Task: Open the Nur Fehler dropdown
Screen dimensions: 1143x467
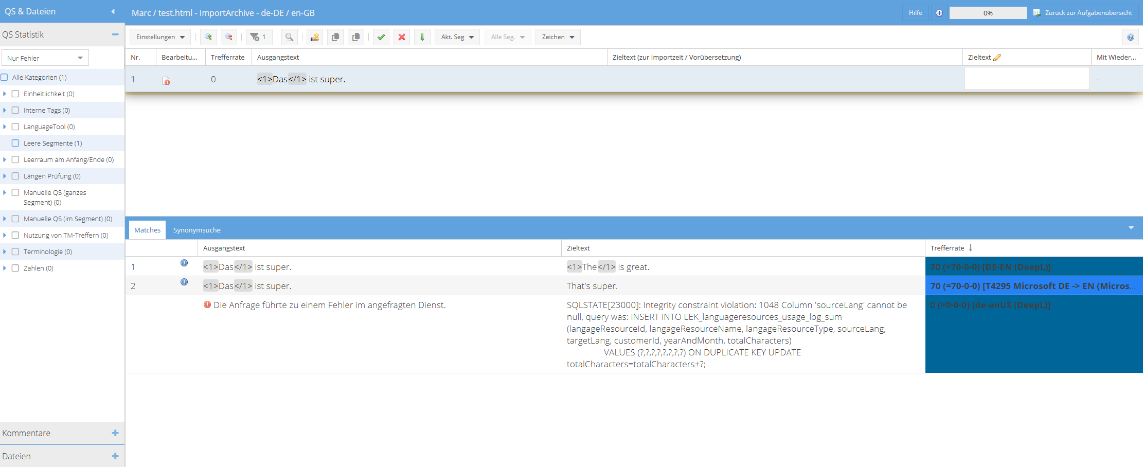Action: tap(45, 58)
